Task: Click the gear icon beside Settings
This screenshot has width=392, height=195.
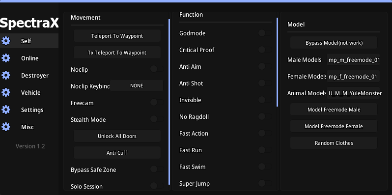Action: pyautogui.click(x=6, y=110)
